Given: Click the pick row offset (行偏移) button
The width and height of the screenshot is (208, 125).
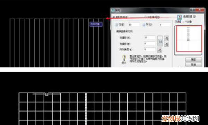Looking at the screenshot, I should 166,38.
